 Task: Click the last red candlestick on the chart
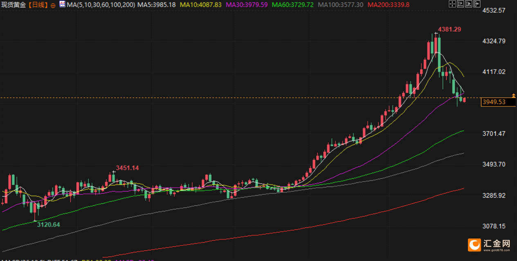coord(464,100)
